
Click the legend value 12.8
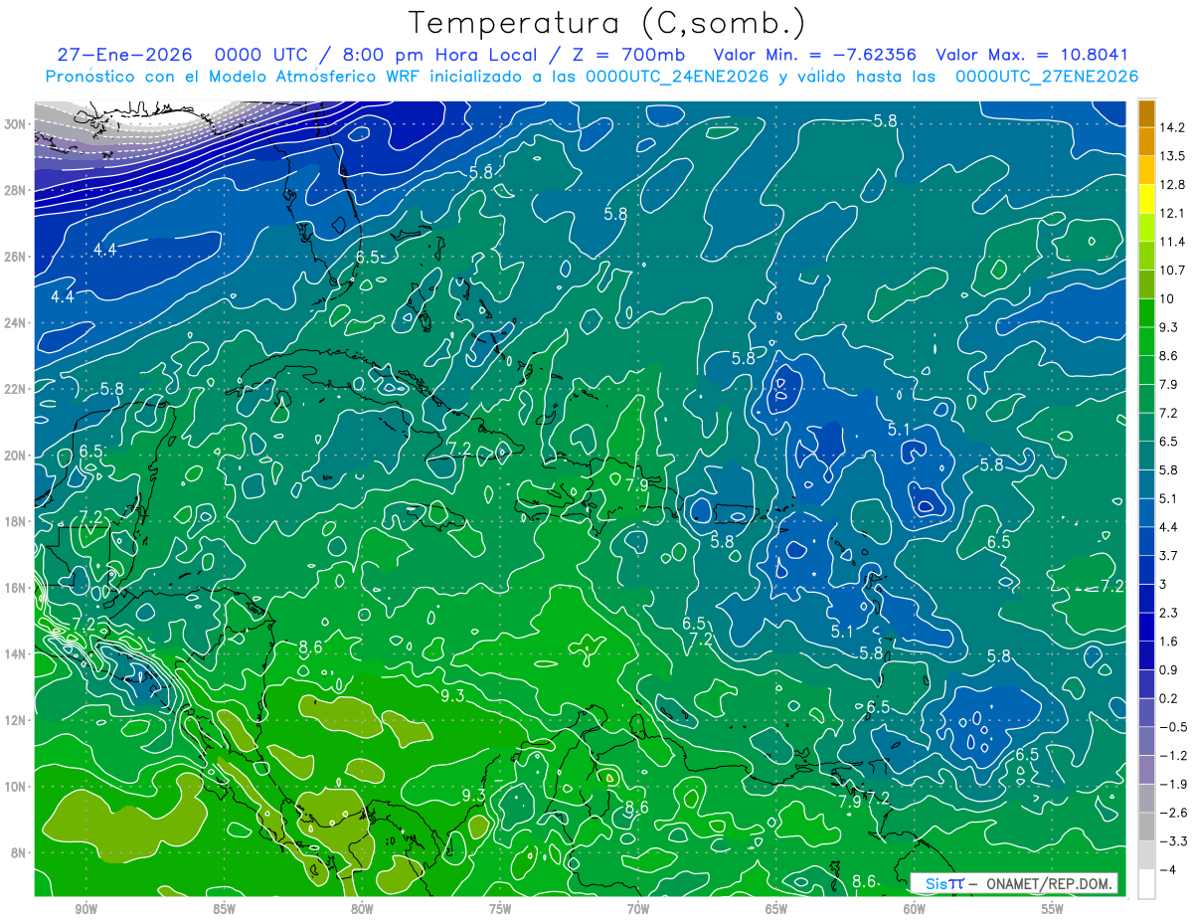point(1172,184)
